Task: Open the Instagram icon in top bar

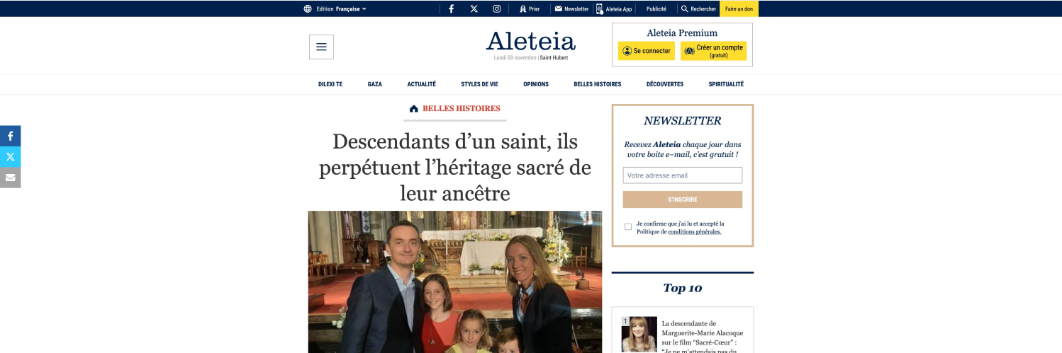Action: tap(497, 8)
